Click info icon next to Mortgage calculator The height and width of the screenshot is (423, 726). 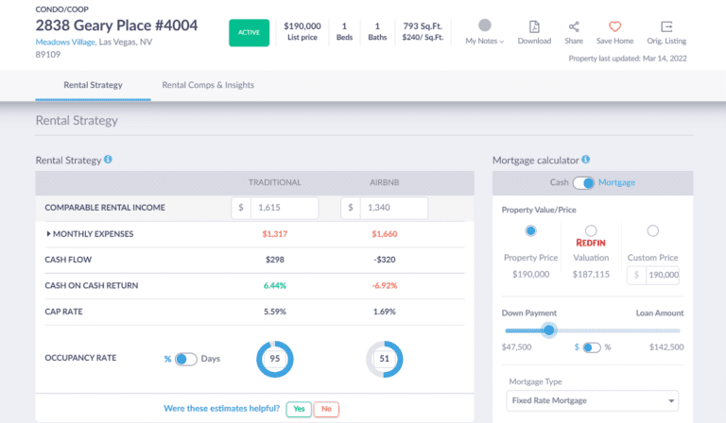pos(586,161)
